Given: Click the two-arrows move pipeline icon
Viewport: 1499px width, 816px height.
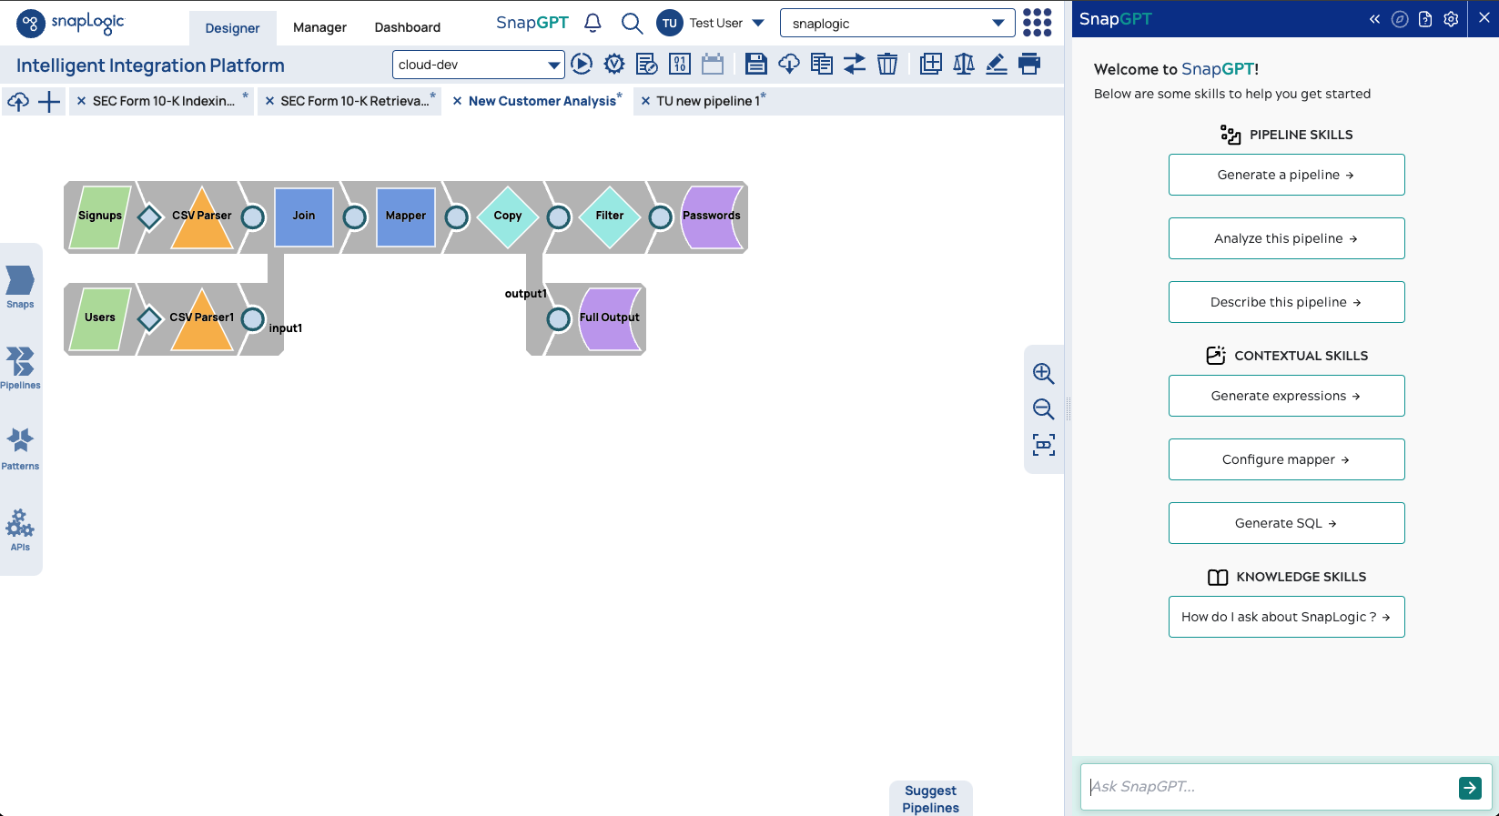Looking at the screenshot, I should coord(855,64).
